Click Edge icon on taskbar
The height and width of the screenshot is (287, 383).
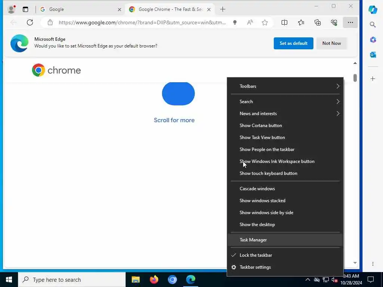click(x=190, y=280)
